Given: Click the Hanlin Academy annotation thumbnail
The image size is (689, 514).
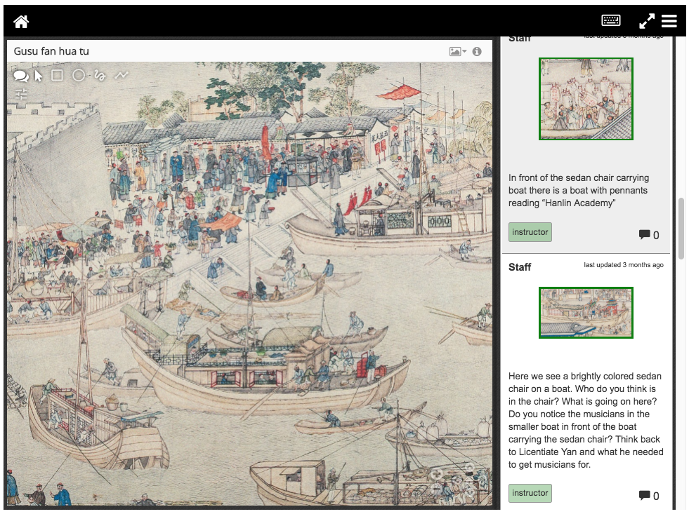Looking at the screenshot, I should coord(586,99).
